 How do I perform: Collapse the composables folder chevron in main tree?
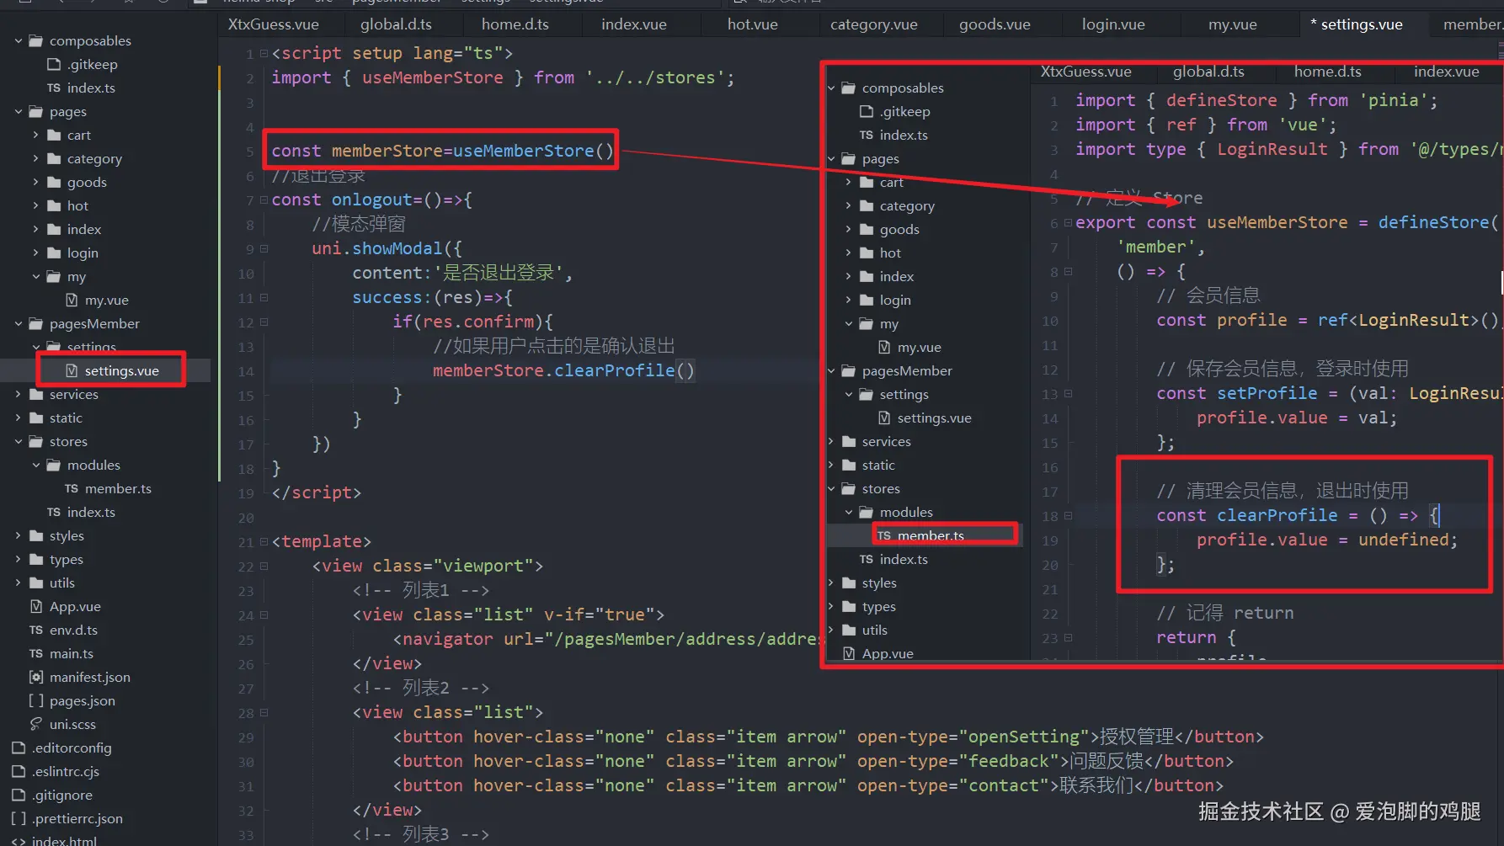click(x=19, y=40)
